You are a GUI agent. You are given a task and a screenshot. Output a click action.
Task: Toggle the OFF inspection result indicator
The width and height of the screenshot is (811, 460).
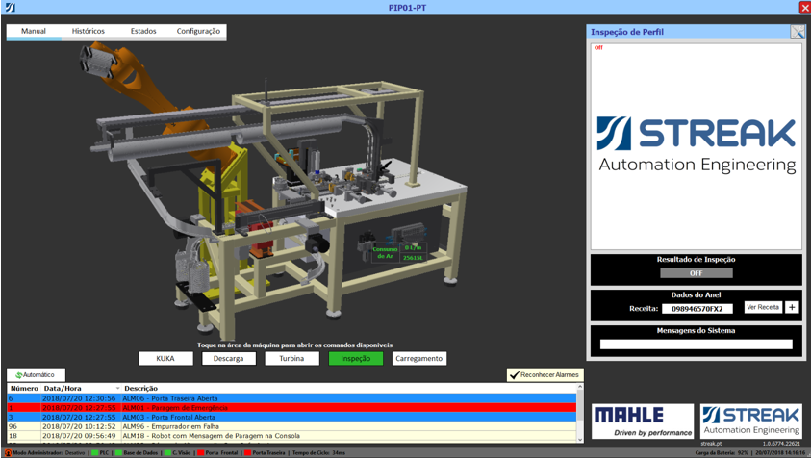coord(696,273)
